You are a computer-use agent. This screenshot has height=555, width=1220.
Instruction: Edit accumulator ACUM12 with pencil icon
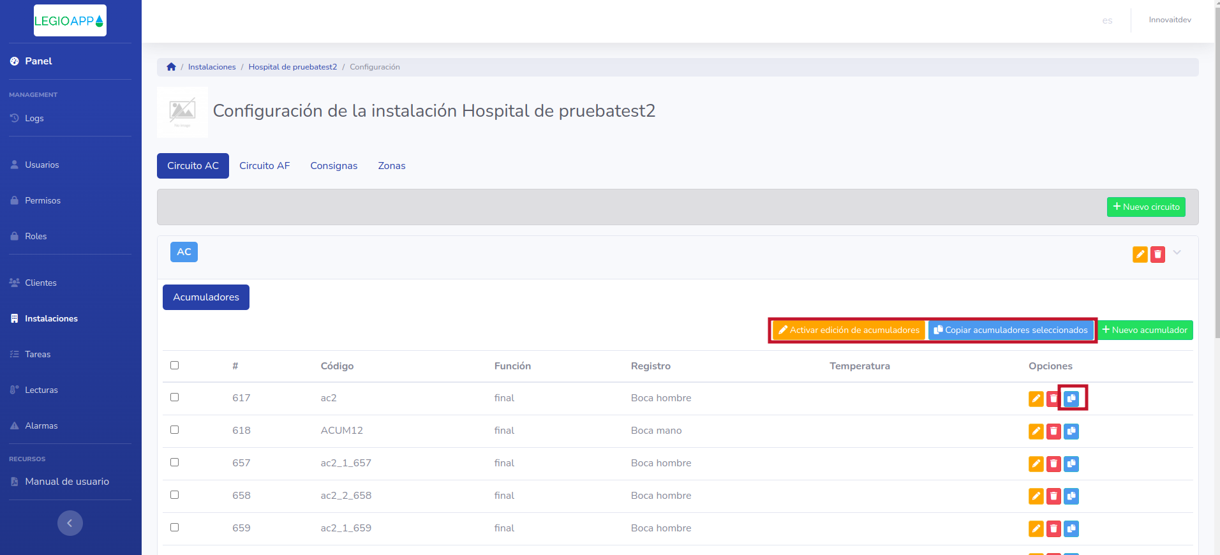1036,431
